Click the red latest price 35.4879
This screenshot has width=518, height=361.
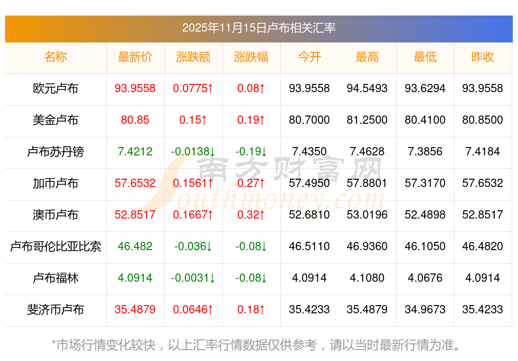135,310
